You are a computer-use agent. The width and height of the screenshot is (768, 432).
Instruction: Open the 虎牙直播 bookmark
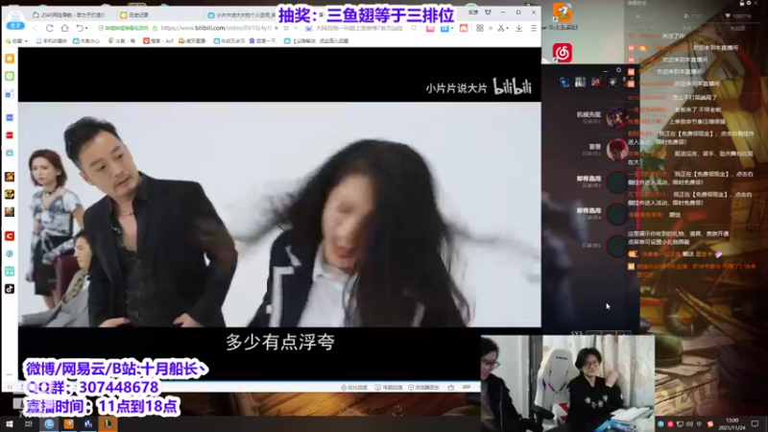(x=193, y=41)
